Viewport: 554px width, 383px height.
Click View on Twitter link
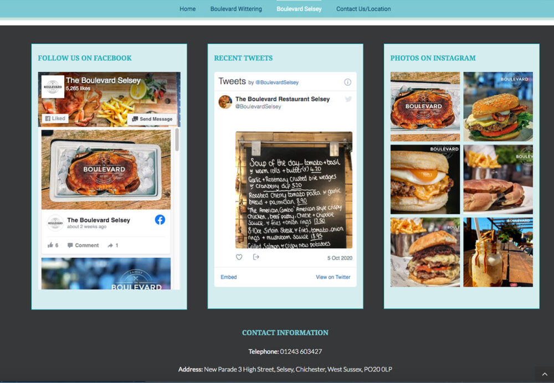click(333, 277)
